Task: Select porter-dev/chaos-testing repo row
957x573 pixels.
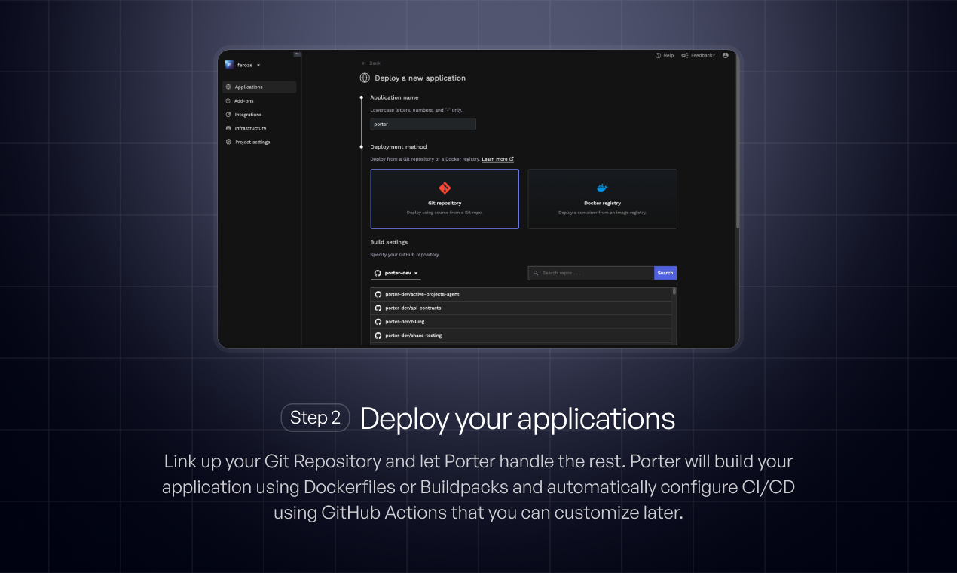Action: tap(521, 335)
